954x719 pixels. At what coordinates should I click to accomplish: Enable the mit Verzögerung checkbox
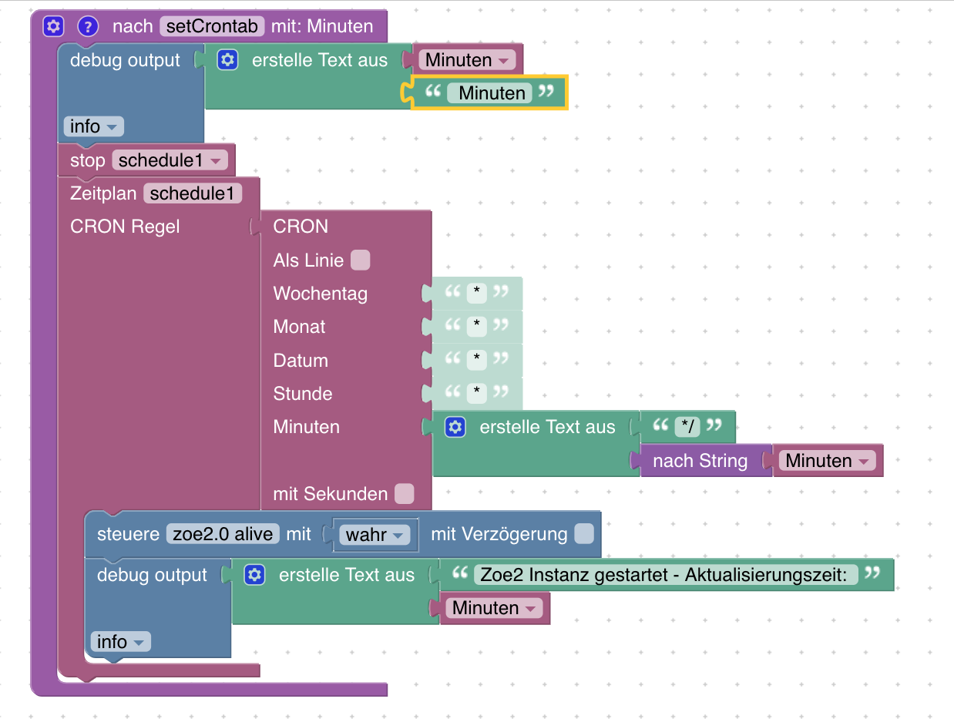coord(584,534)
